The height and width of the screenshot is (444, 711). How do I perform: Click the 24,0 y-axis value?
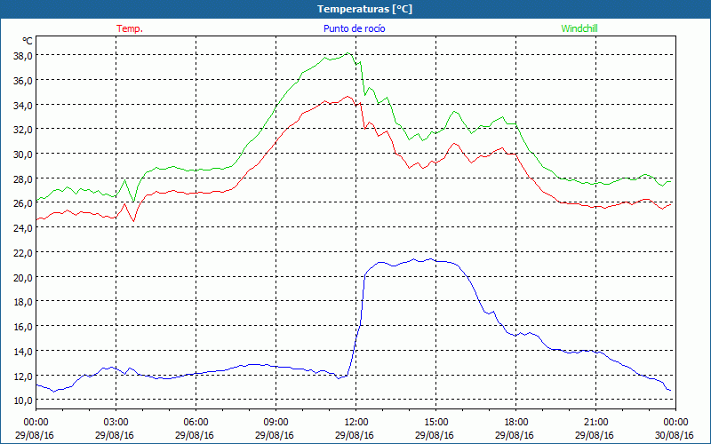23,228
